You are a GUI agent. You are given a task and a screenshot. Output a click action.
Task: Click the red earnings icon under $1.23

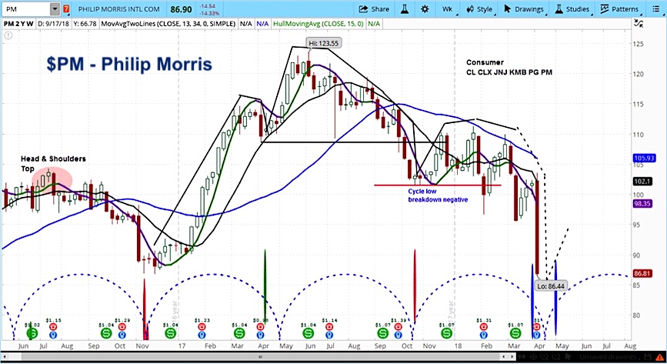202,326
